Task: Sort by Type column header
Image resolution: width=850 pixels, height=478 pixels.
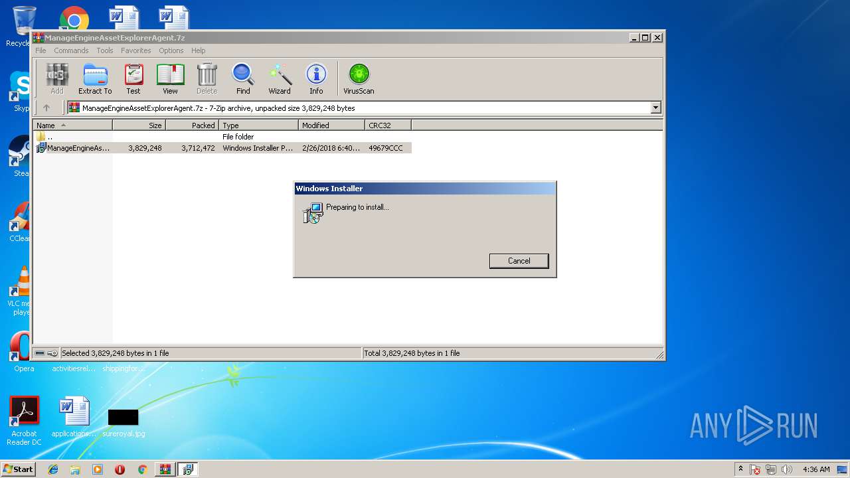Action: coord(258,125)
